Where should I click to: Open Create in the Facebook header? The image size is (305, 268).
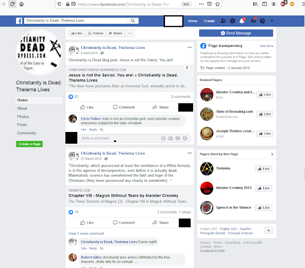pos(209,21)
